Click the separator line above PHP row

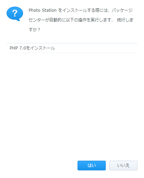pos(72,43)
